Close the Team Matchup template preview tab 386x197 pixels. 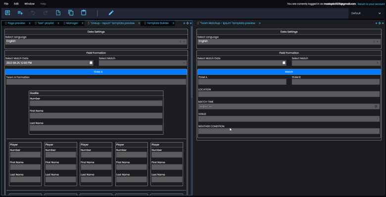tap(259, 23)
